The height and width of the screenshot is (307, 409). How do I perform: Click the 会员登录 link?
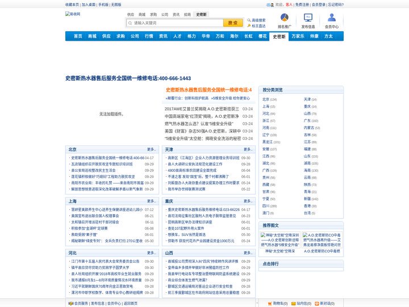click(x=319, y=5)
